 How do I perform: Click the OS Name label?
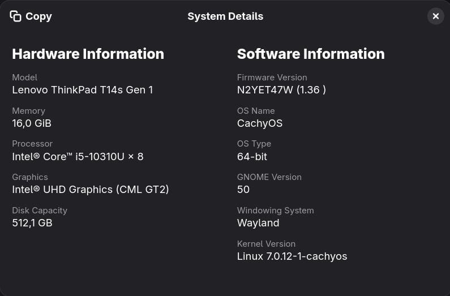(x=256, y=111)
